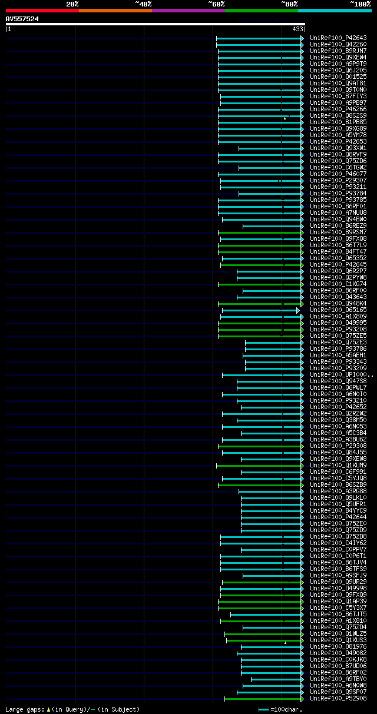Click the white query sequence ruler bar

coord(156,24)
